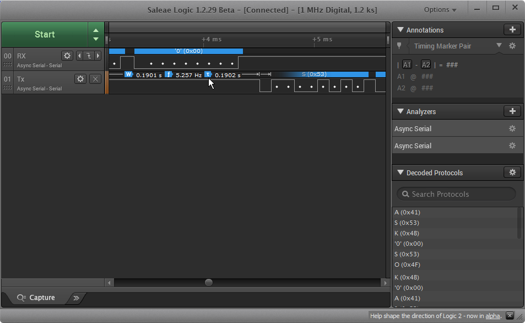Open Timing Marker Pair dropdown arrow
Viewport: 525px width, 323px height.
tap(499, 45)
